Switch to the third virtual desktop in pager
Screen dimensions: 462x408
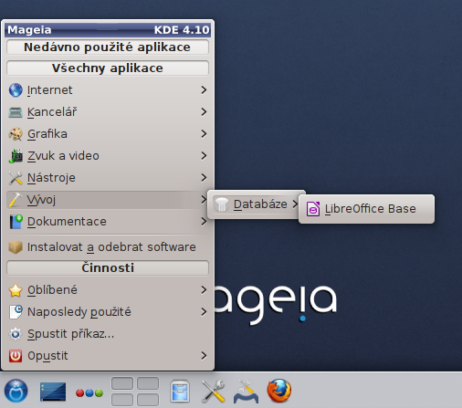[x=122, y=400]
